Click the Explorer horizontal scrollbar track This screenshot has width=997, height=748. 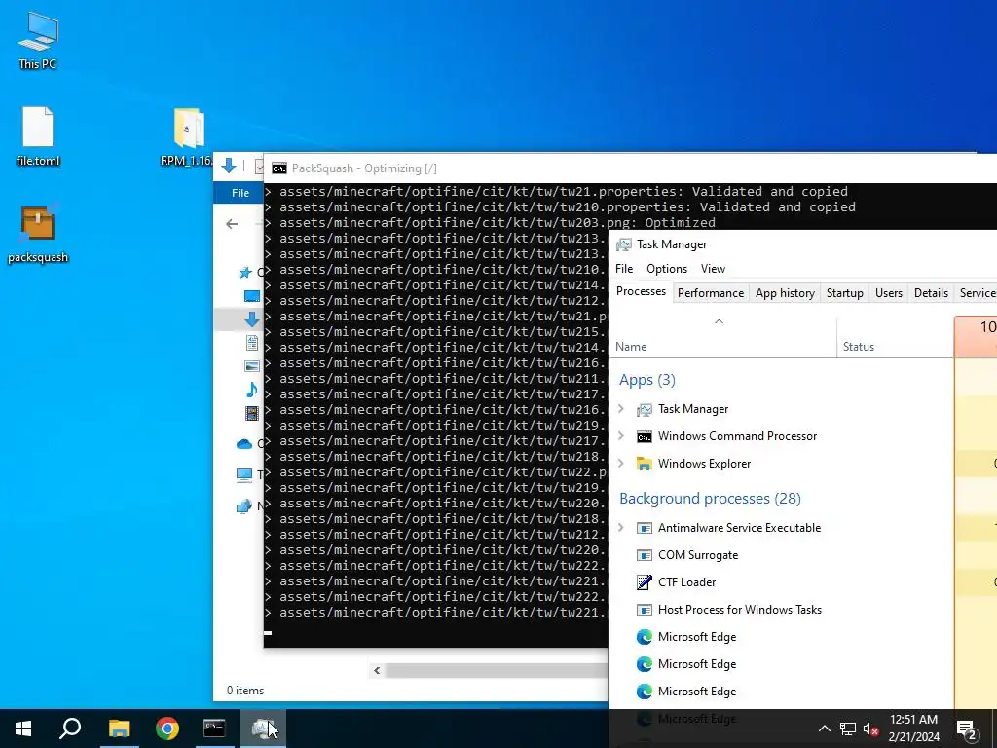pyautogui.click(x=496, y=670)
